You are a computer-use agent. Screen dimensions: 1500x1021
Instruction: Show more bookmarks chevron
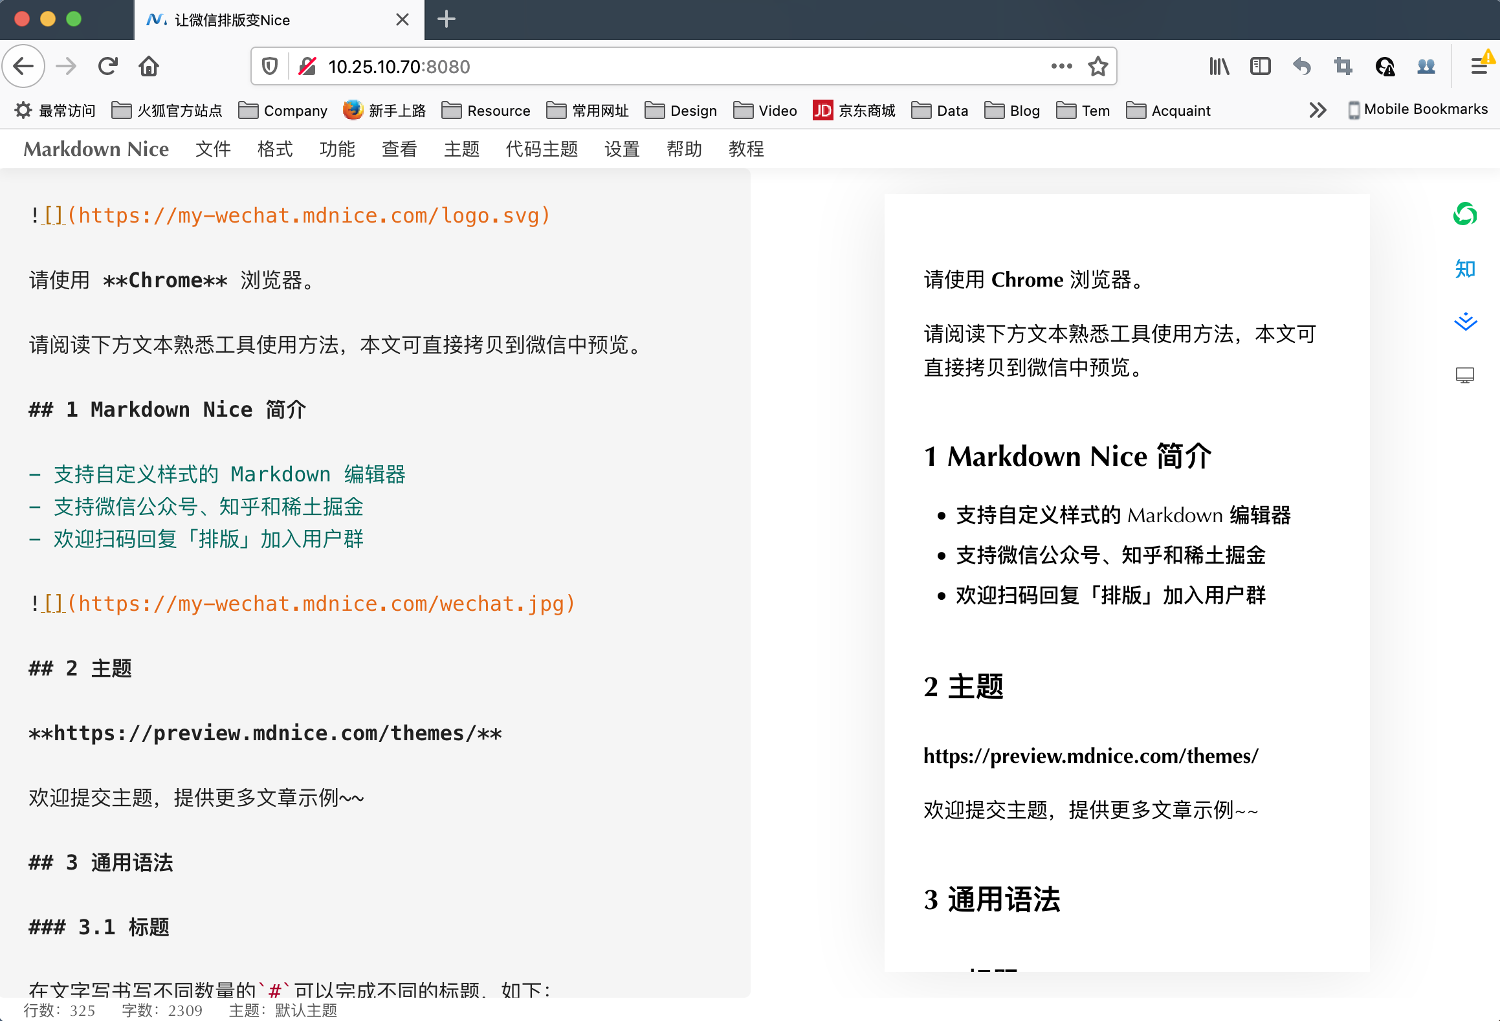click(x=1318, y=111)
